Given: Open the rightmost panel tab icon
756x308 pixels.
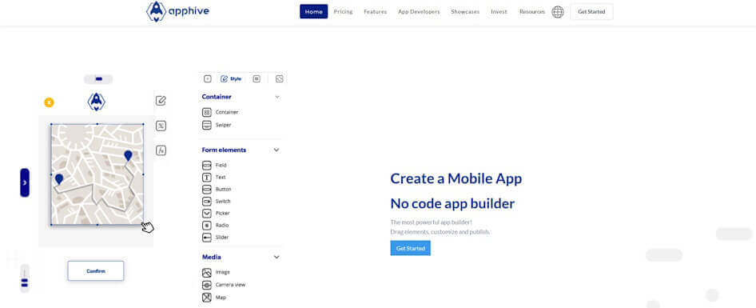Looking at the screenshot, I should (x=279, y=79).
